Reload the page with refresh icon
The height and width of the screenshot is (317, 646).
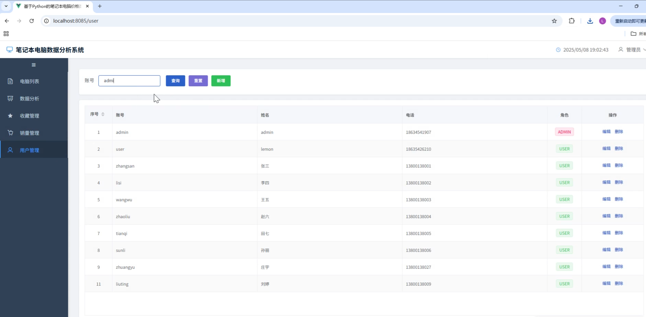[31, 21]
